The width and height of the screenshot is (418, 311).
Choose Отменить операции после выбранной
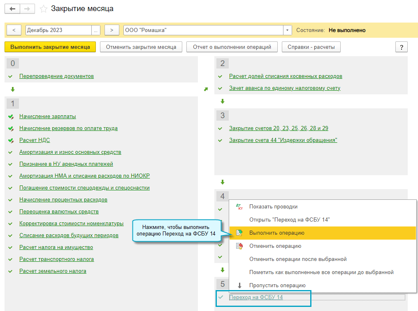(x=298, y=259)
